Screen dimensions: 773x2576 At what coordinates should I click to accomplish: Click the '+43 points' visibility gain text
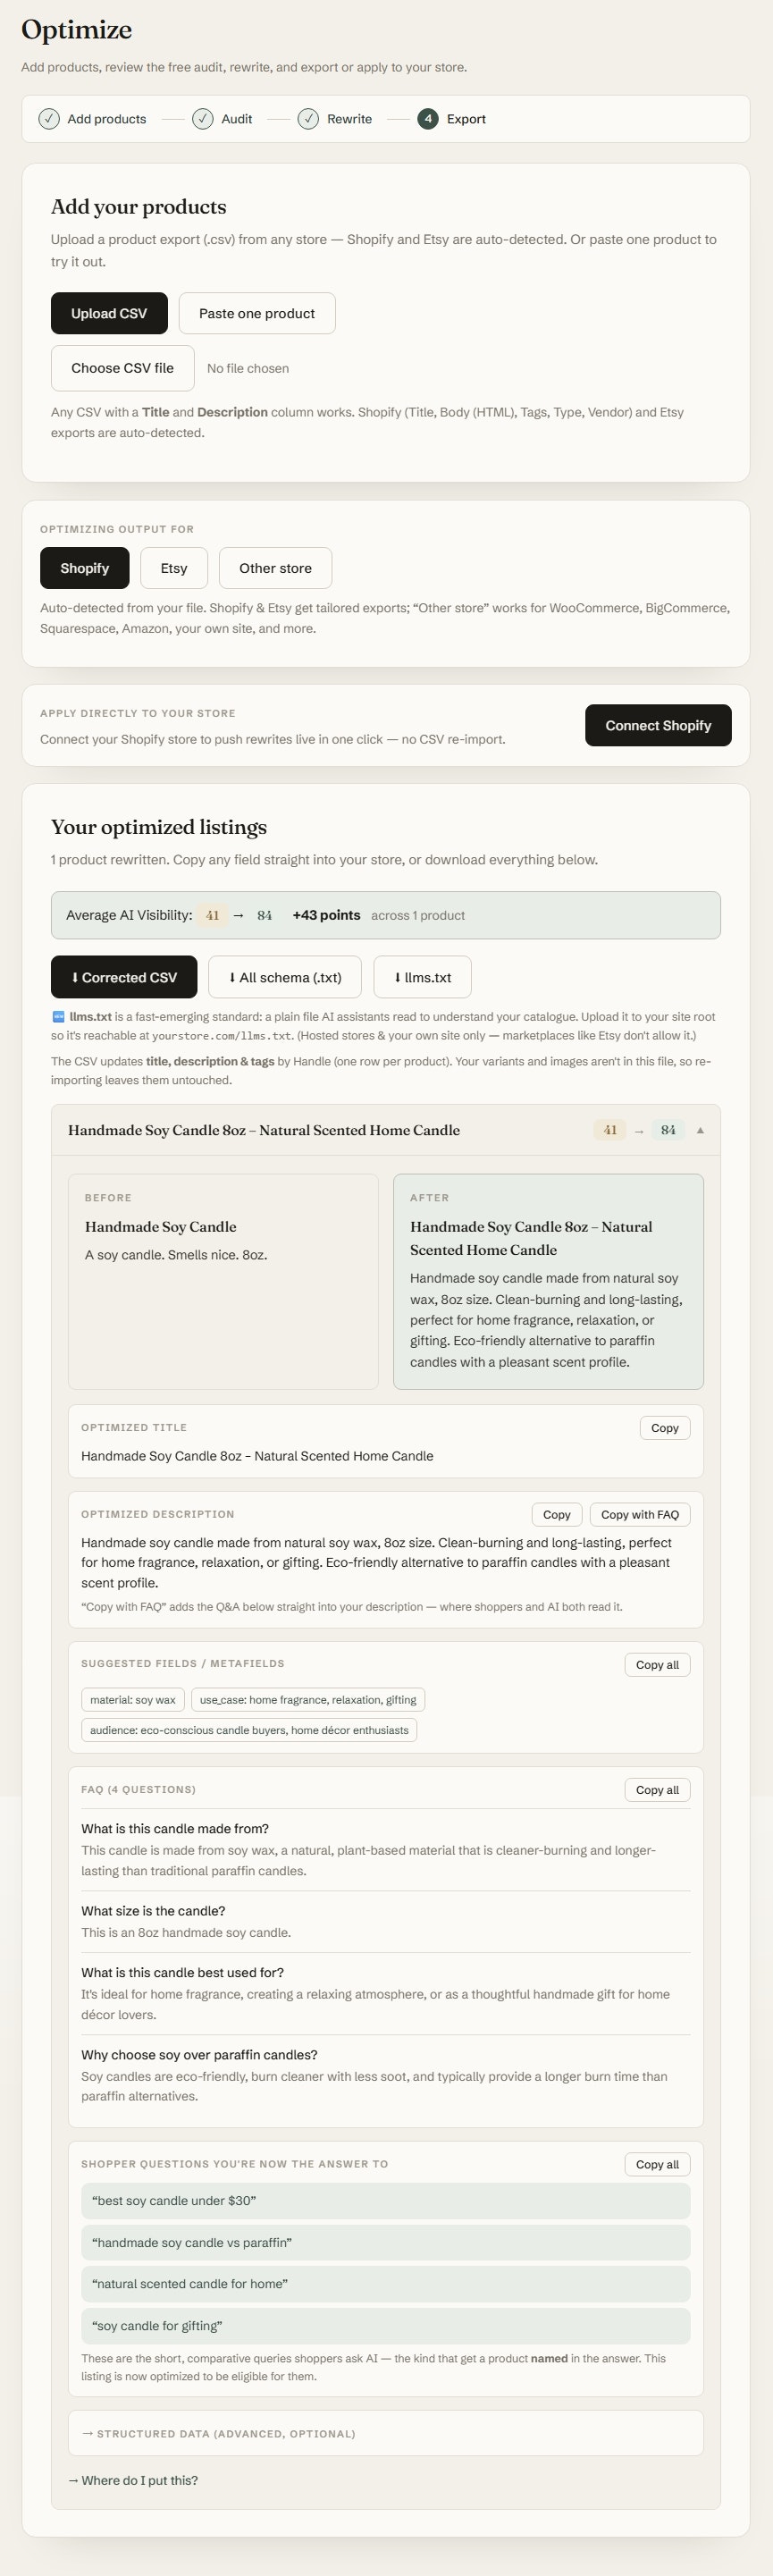coord(326,915)
